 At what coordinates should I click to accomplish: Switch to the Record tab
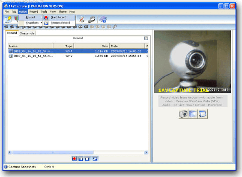coord(12,33)
